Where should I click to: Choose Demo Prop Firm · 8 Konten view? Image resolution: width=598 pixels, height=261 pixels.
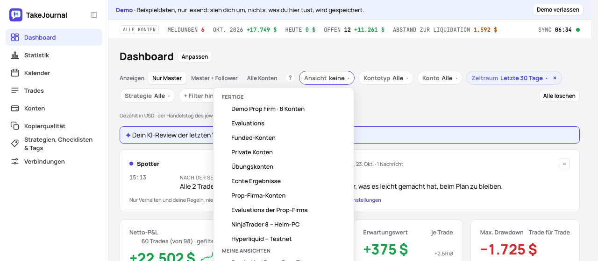click(x=284, y=109)
